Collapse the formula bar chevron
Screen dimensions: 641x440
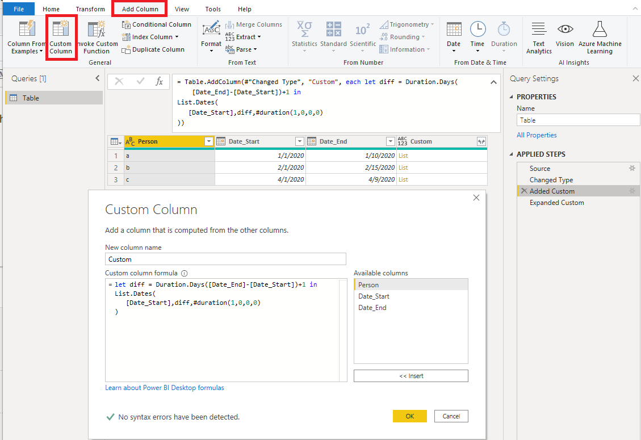[x=493, y=82]
